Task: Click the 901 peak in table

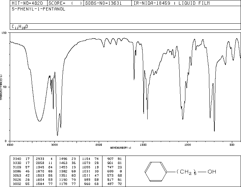Action: pyautogui.click(x=110, y=163)
